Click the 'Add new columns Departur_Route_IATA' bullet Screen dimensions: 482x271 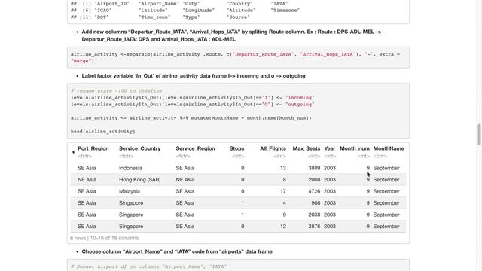coord(231,35)
